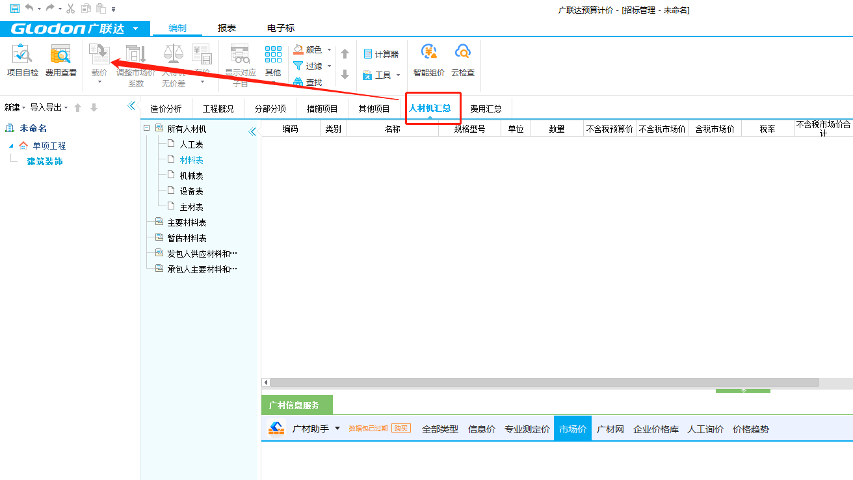Click the 过滤 filter funnel icon

[x=298, y=66]
